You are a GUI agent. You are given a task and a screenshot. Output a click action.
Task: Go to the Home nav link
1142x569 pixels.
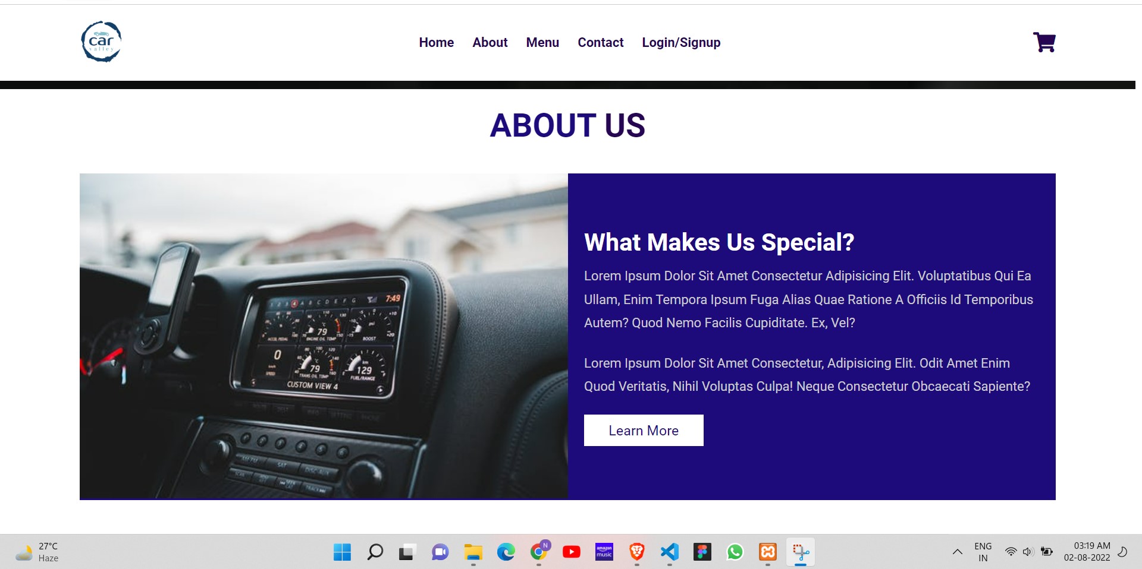point(436,43)
